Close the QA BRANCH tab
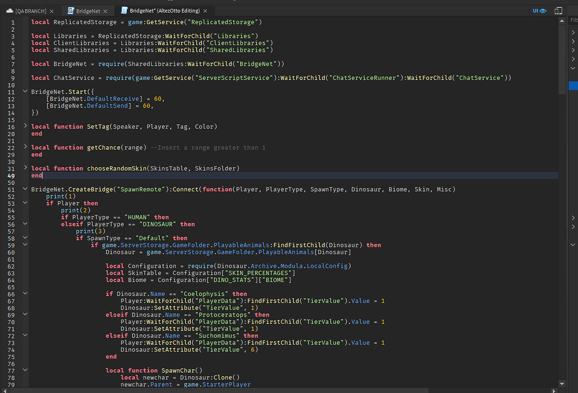The width and height of the screenshot is (578, 393). [x=52, y=11]
